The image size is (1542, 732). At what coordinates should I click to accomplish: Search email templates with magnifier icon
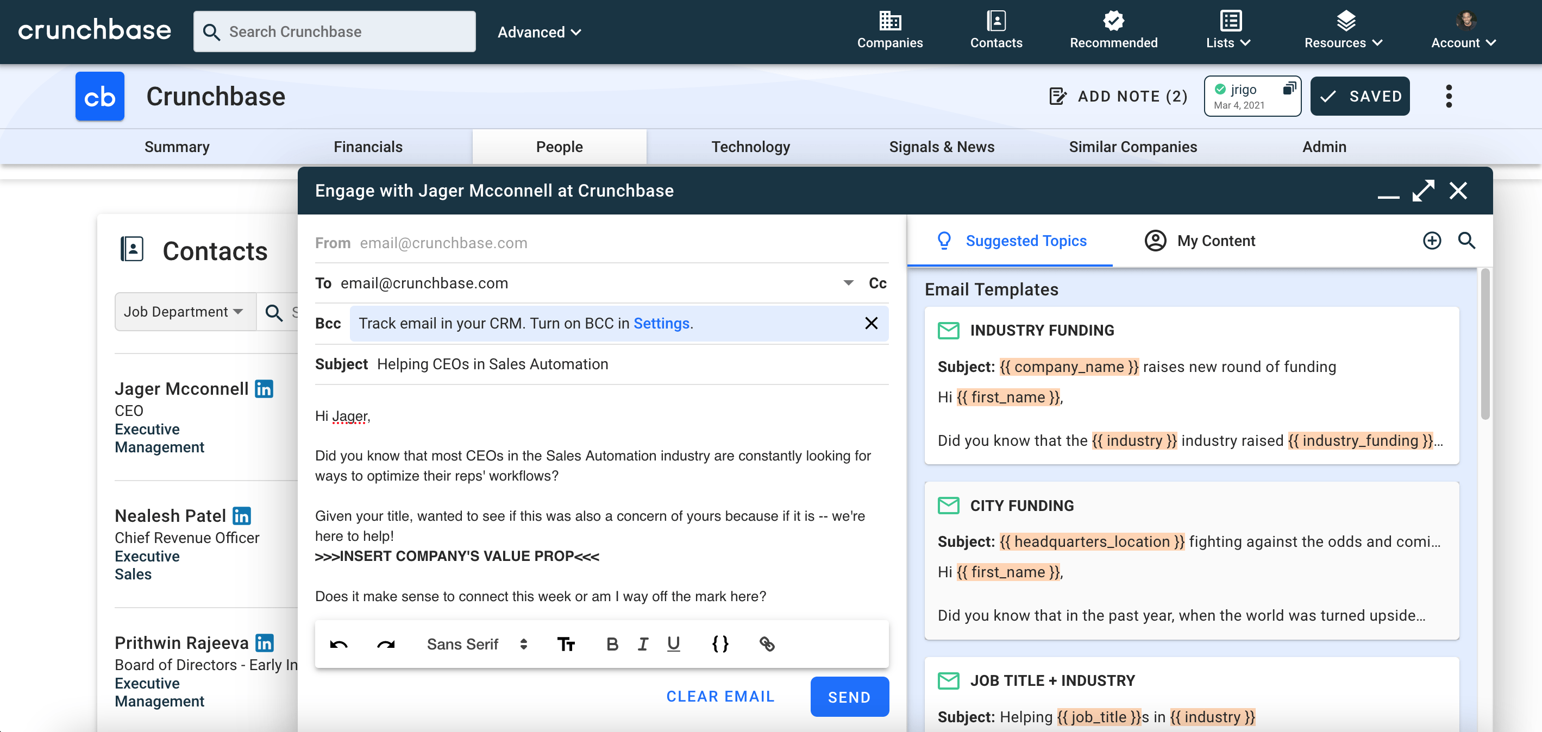click(1468, 241)
